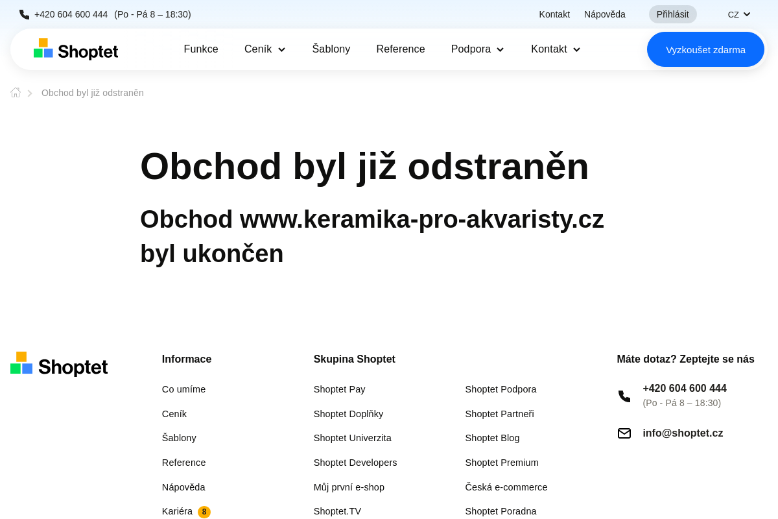This screenshot has height=519, width=778.
Task: Click info@shoptet.cz email address
Action: (683, 433)
